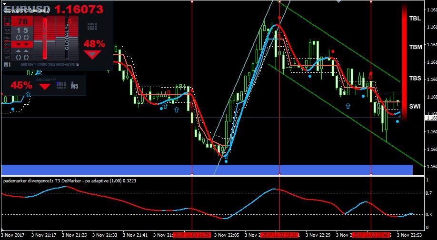
Task: Select the OMA indicator row label
Action: pos(7,44)
